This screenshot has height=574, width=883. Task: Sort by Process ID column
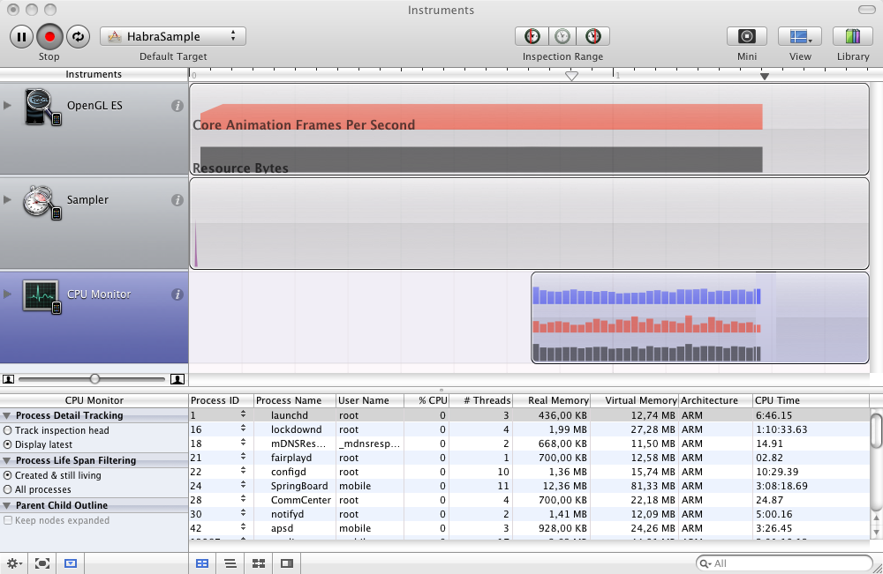221,400
